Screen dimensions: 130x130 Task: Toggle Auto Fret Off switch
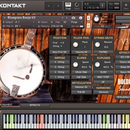coord(60,52)
